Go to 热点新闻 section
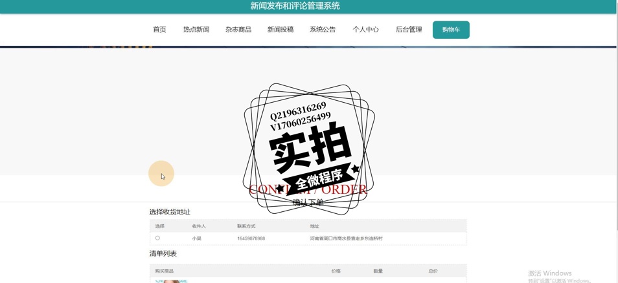This screenshot has width=618, height=283. pyautogui.click(x=196, y=30)
